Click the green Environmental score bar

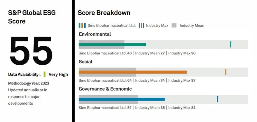tap(112, 45)
